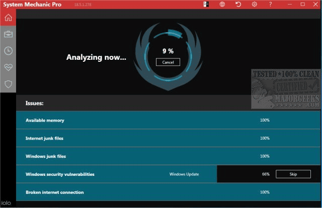
Task: Open the heart pulse icon in sidebar
Action: coord(8,67)
